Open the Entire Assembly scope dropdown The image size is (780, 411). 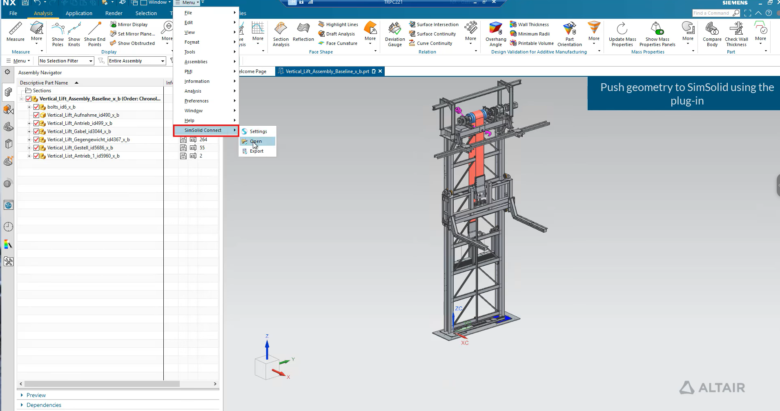pos(137,61)
